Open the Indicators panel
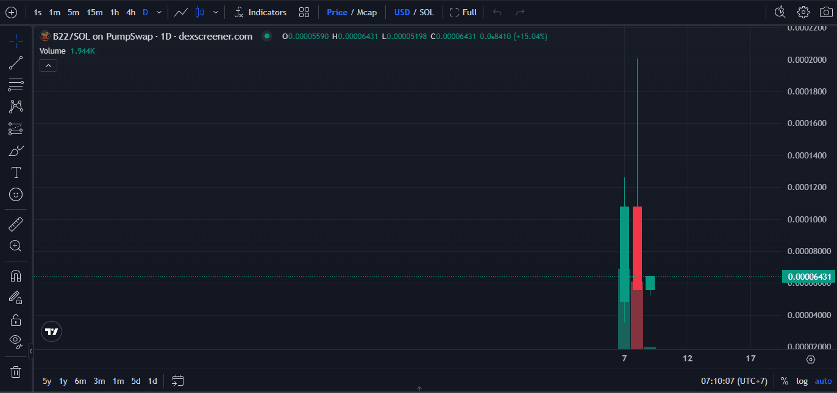Image resolution: width=837 pixels, height=393 pixels. [x=260, y=12]
